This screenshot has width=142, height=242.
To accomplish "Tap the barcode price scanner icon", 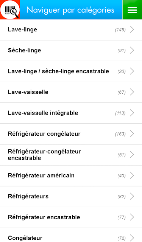I will [x=10, y=10].
